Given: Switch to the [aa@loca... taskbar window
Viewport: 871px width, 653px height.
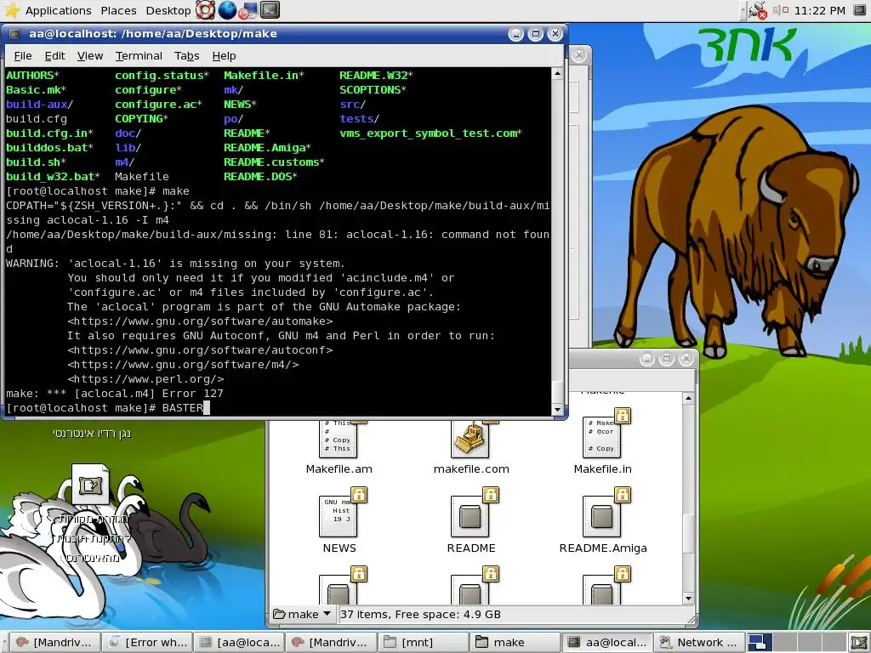Looking at the screenshot, I should tap(239, 642).
